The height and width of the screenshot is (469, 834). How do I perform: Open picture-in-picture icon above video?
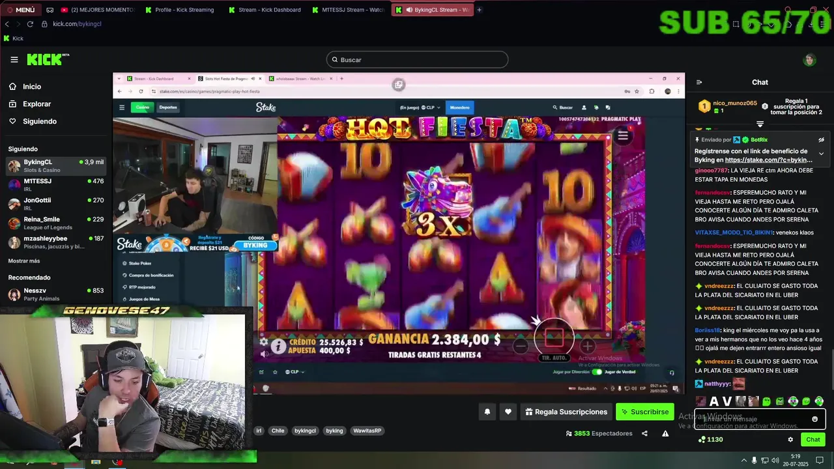click(399, 85)
